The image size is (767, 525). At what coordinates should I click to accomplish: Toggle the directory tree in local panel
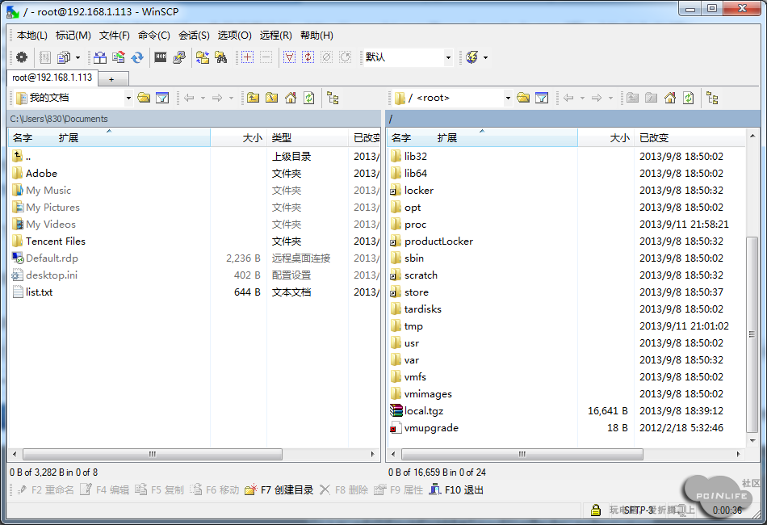[333, 98]
